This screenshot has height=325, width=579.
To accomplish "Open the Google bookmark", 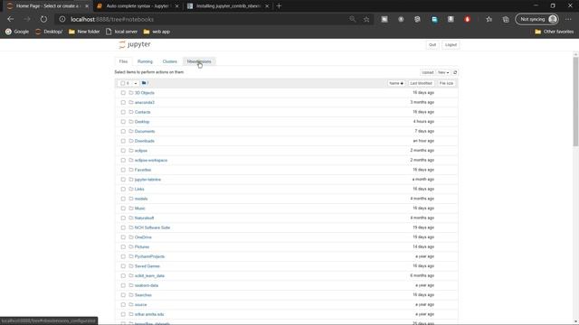I will click(x=17, y=32).
